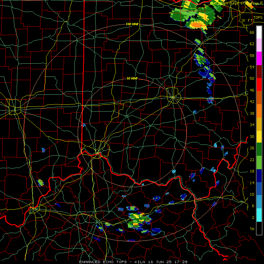
Task: Click the light pink legend swatch
Action: [x=259, y=45]
